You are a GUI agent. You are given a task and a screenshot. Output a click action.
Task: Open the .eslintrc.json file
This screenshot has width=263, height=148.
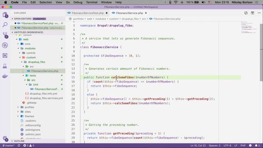point(33,134)
